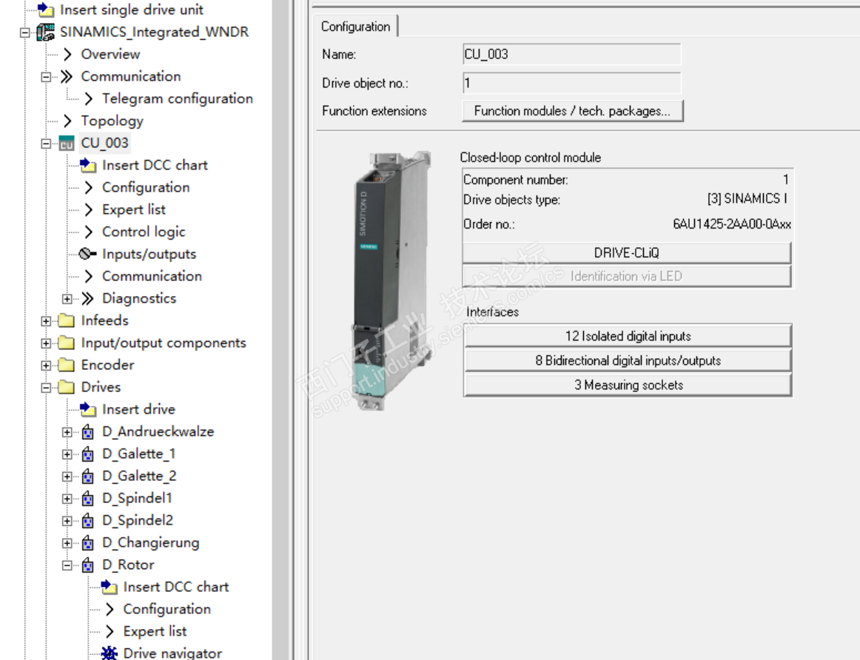Viewport: 860px width, 660px height.
Task: Click the Infeeds folder icon
Action: click(x=67, y=320)
